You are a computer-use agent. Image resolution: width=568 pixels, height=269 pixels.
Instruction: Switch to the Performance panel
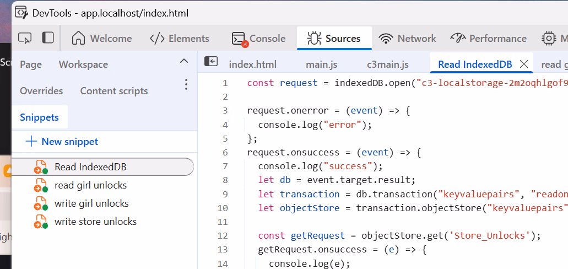(488, 39)
